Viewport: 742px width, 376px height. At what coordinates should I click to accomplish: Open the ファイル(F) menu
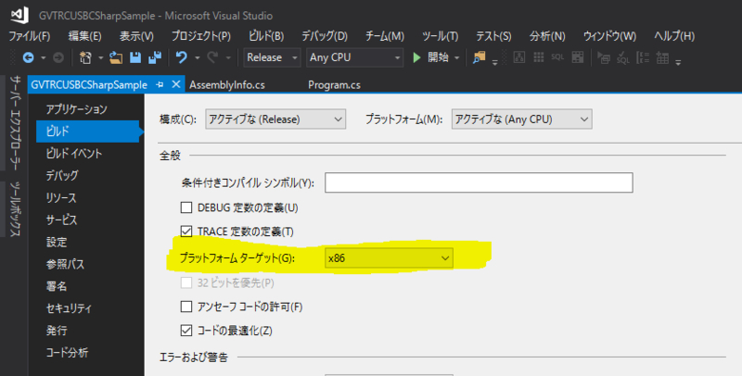pos(30,36)
